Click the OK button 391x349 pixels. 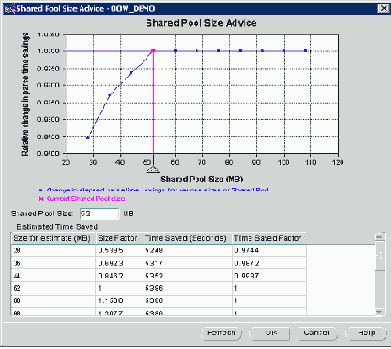[269, 333]
